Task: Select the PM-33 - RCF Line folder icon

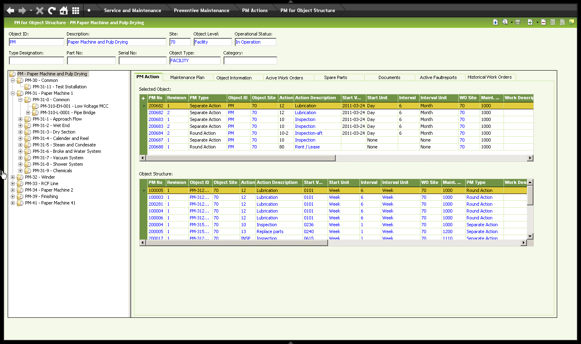Action: pyautogui.click(x=20, y=183)
